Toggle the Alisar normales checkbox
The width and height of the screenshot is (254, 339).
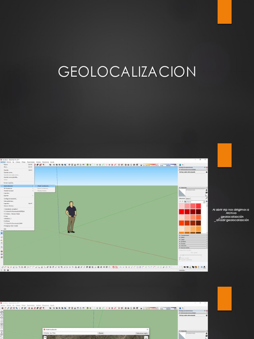pyautogui.click(x=180, y=258)
